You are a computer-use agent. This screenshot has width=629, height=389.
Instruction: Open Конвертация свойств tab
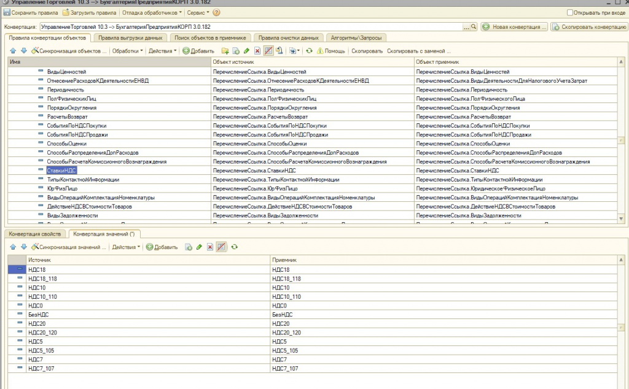click(35, 234)
